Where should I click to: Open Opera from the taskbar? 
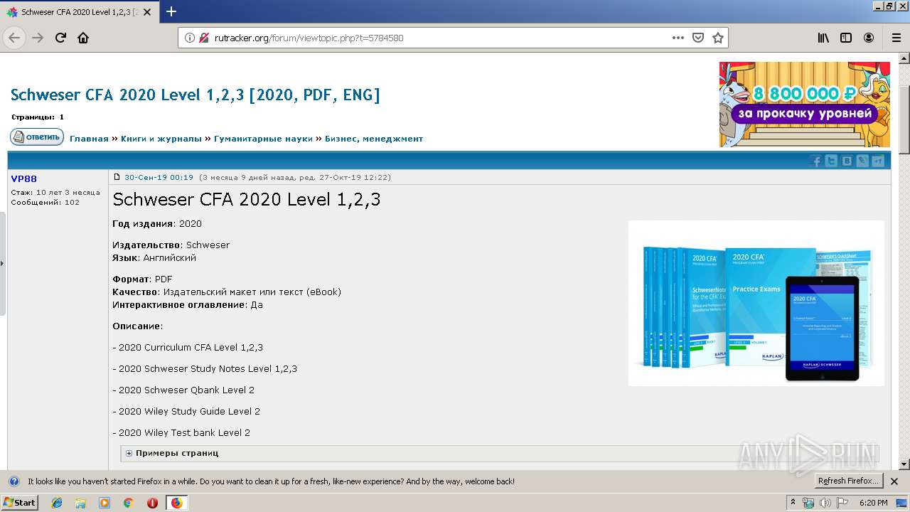click(152, 503)
